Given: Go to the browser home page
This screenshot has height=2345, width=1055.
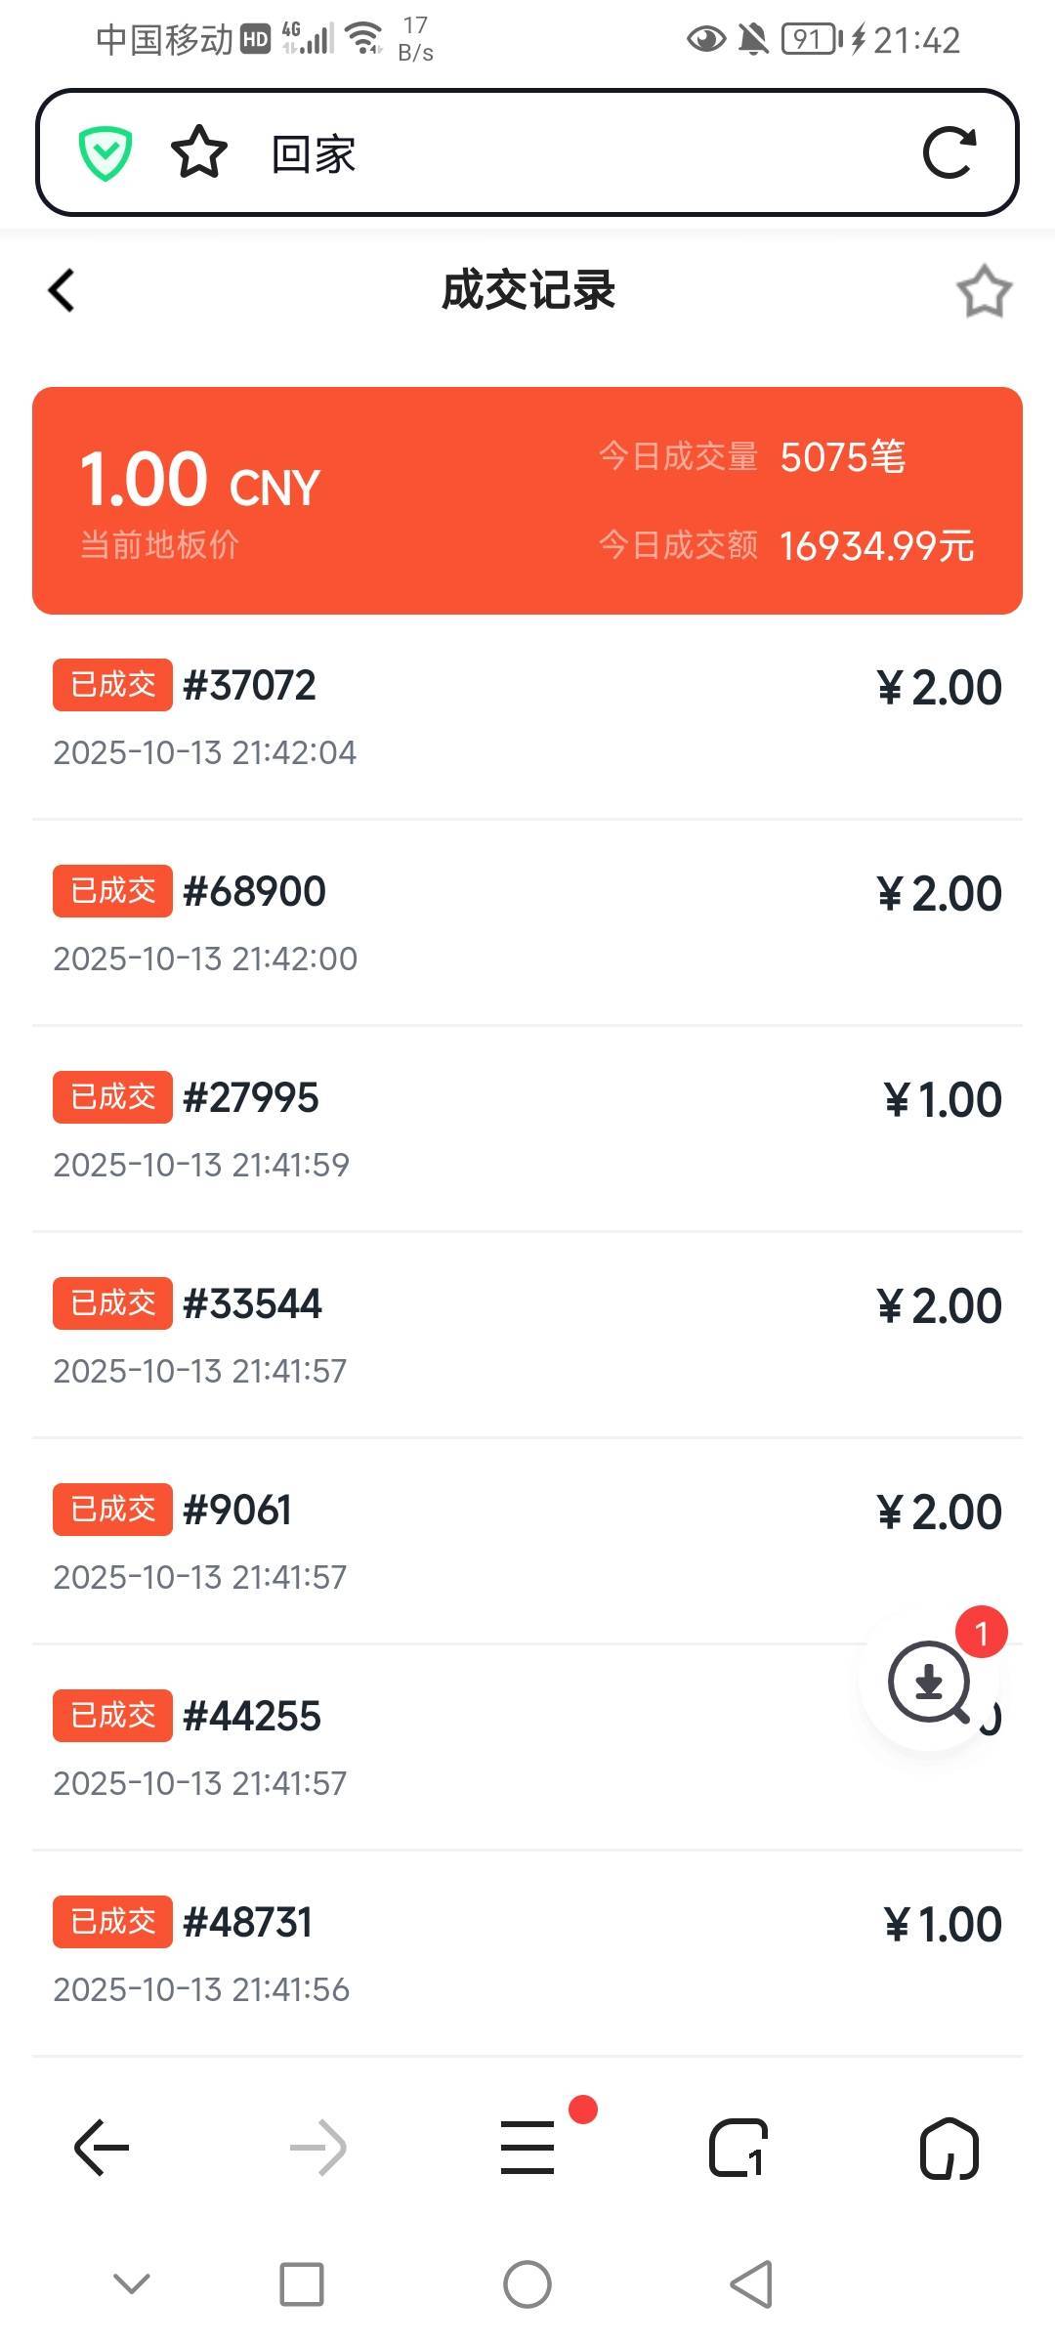Looking at the screenshot, I should 949,2148.
